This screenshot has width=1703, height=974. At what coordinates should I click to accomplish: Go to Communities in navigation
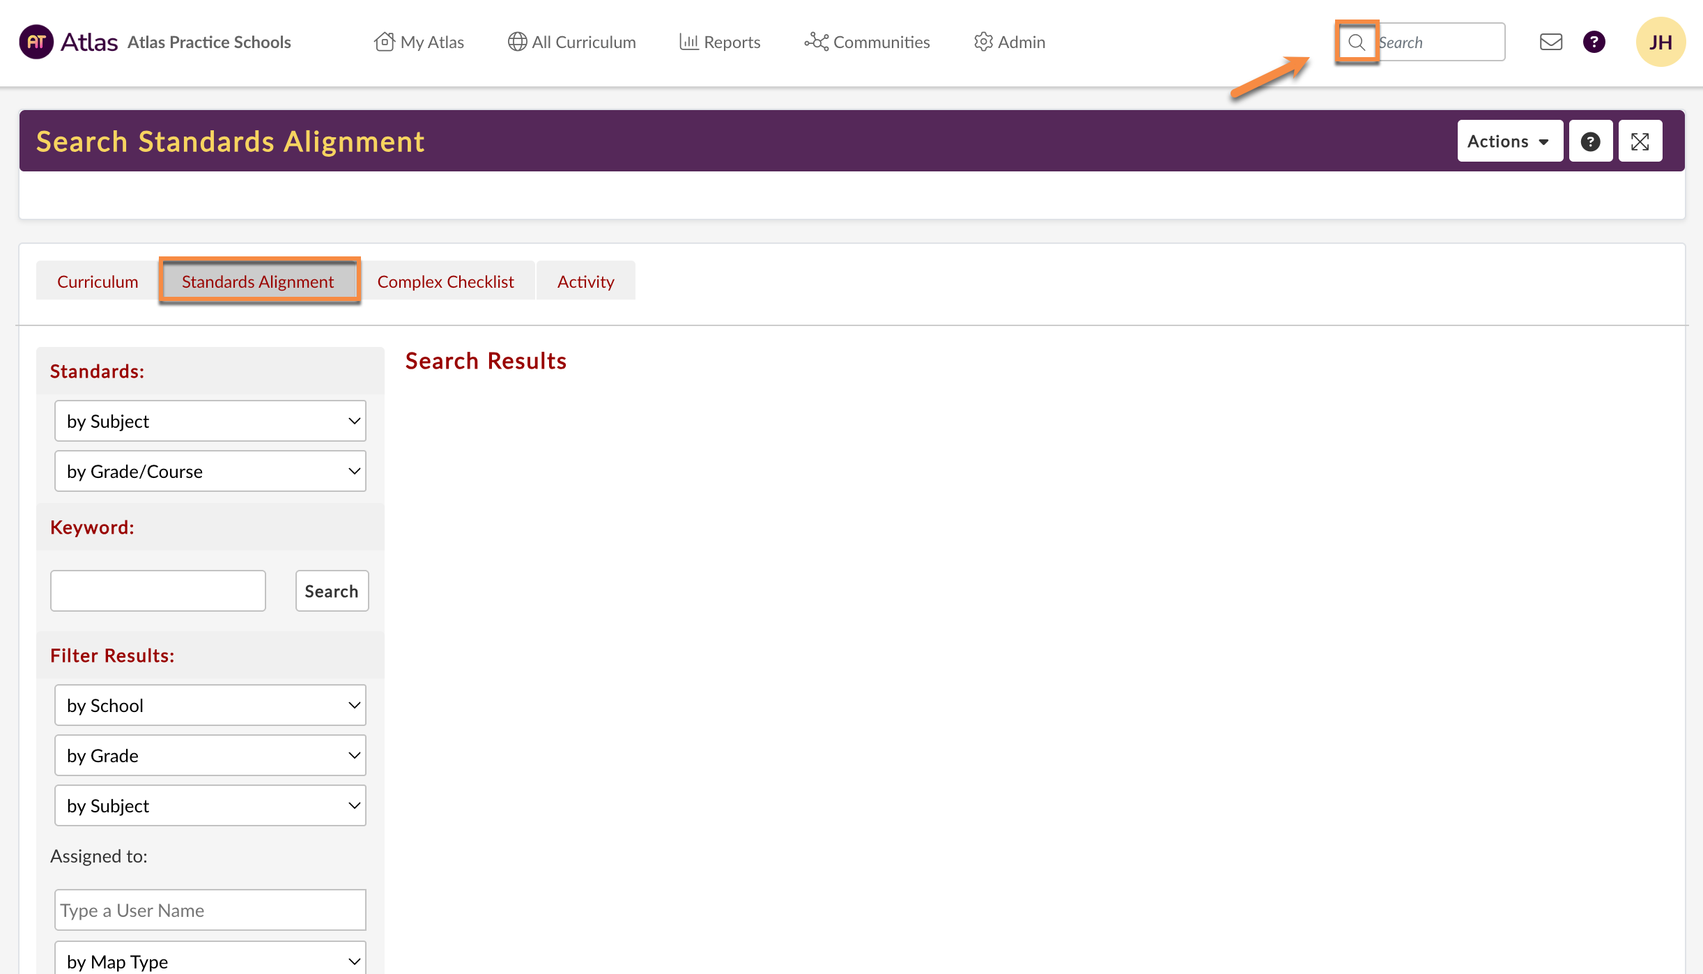867,42
